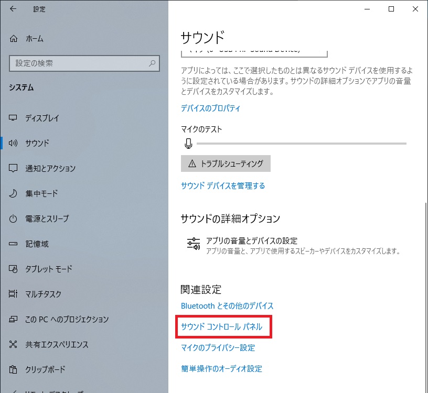428x393 pixels.
Task: Click the microphone icon under マイクのテスト
Action: (188, 143)
